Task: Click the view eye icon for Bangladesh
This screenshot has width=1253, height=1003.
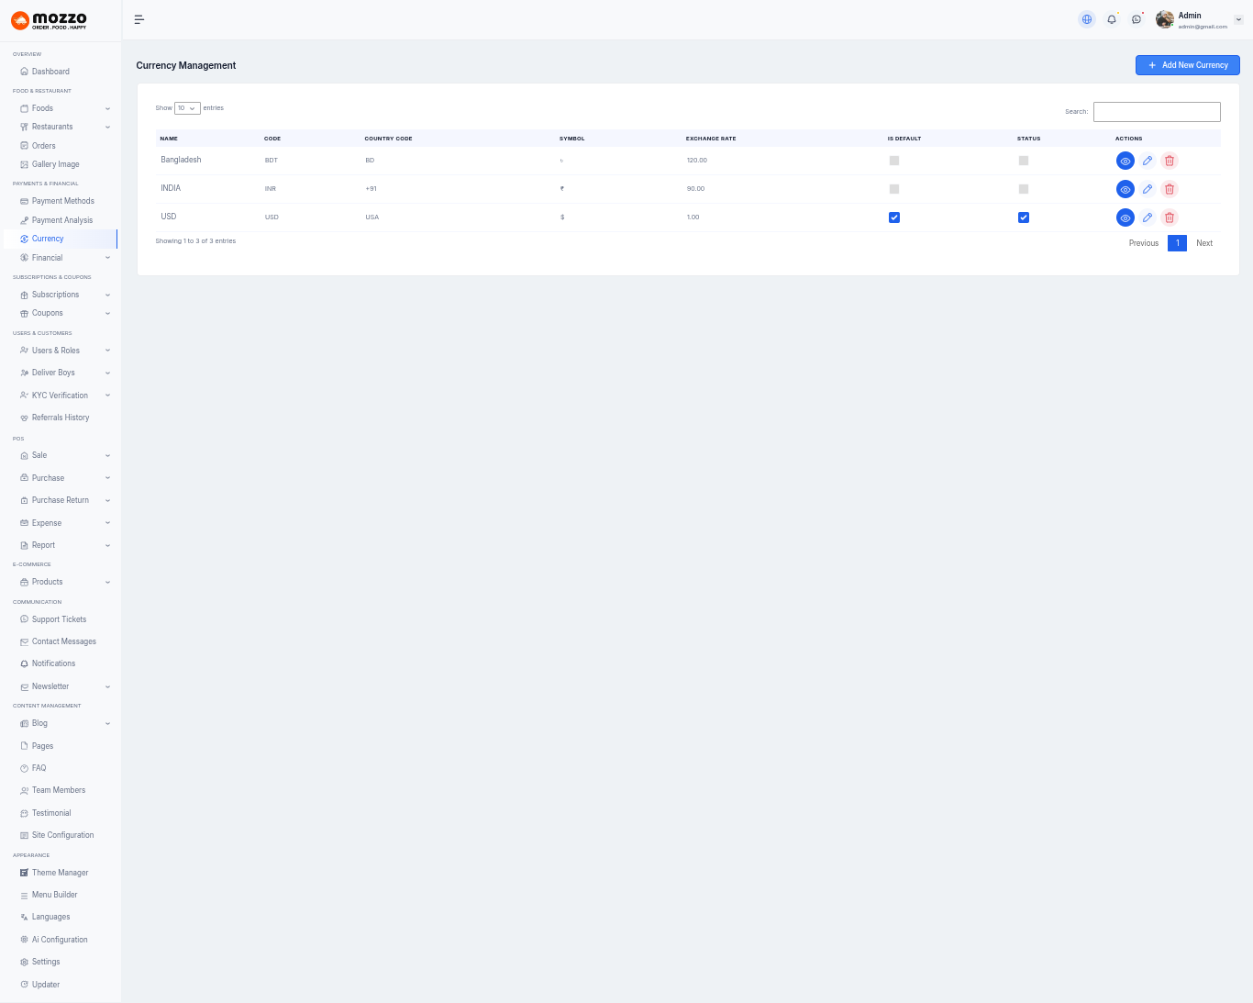Action: 1125,161
